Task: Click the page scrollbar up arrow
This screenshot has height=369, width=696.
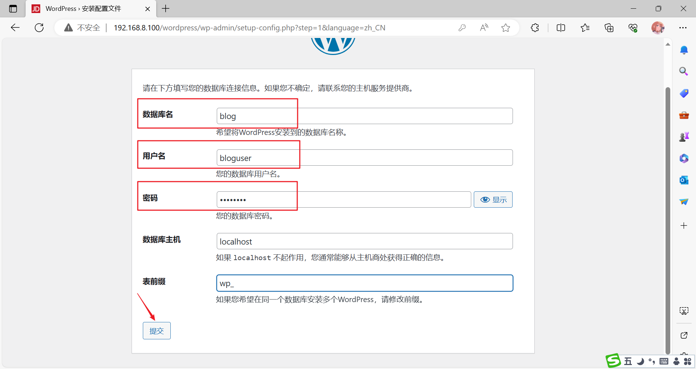Action: (x=668, y=44)
